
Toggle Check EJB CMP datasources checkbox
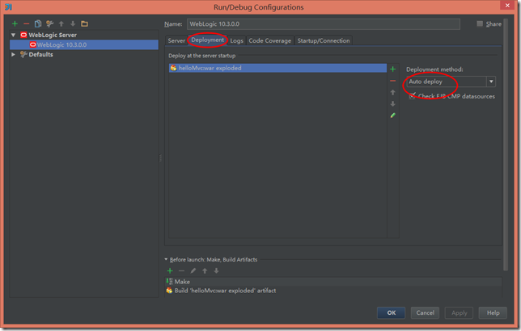412,96
